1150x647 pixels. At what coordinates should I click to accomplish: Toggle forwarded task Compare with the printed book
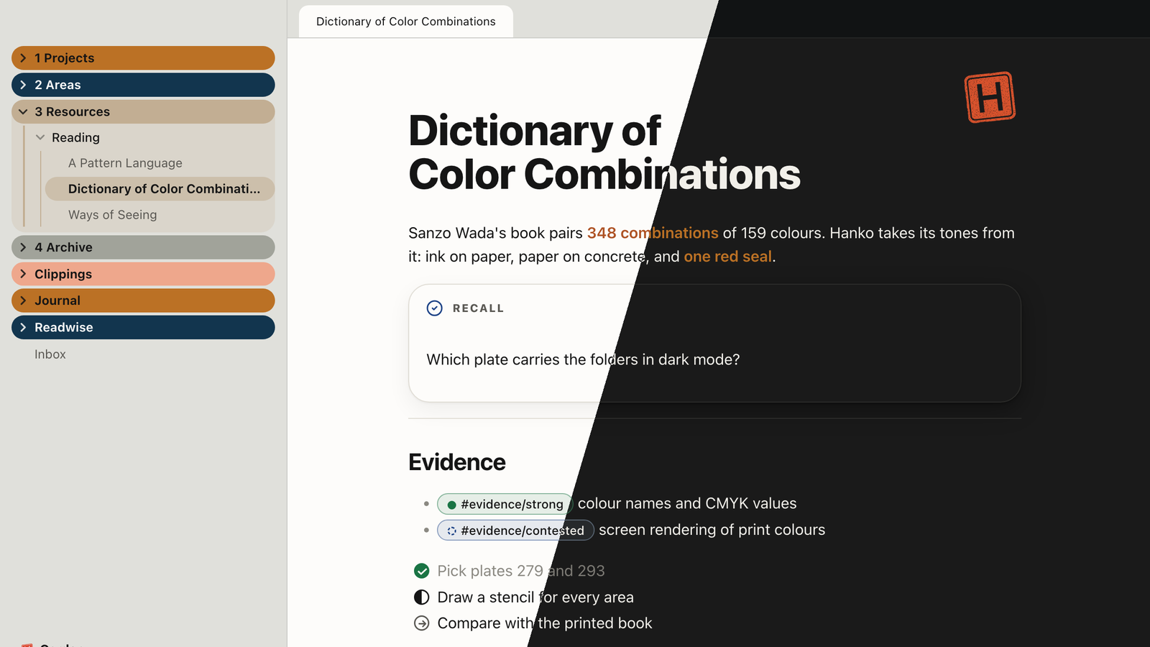[x=422, y=623]
